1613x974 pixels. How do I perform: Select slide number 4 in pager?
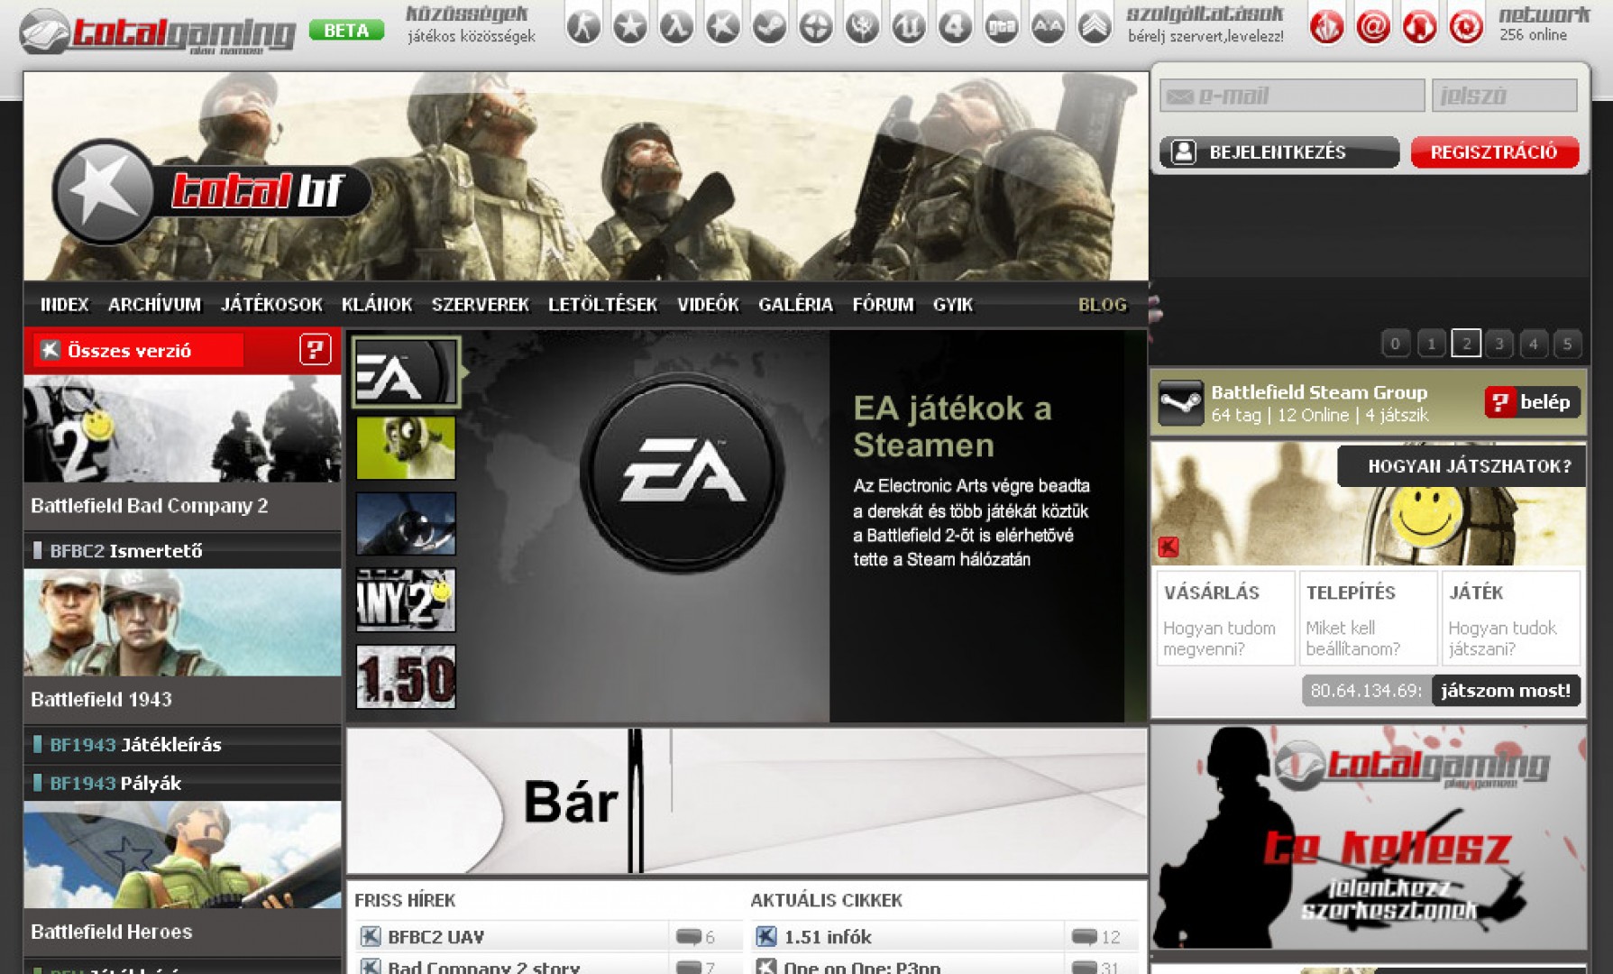[1534, 344]
